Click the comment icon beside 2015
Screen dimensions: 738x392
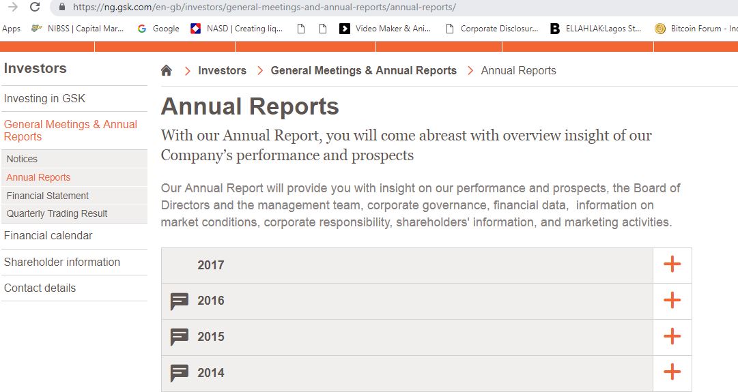[180, 337]
